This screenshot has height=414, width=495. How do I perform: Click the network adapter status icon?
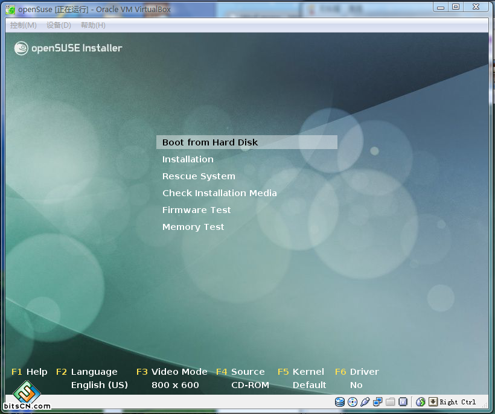(377, 402)
